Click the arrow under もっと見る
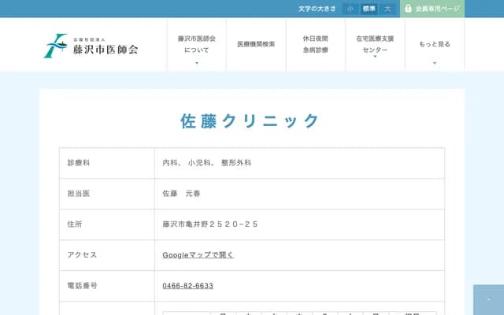 435,62
